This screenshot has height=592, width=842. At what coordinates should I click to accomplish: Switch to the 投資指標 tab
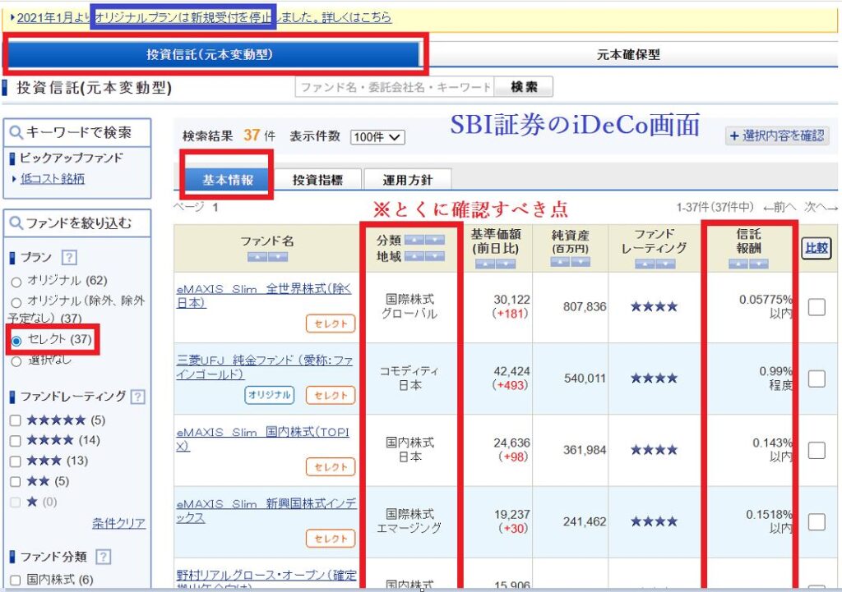pyautogui.click(x=317, y=180)
